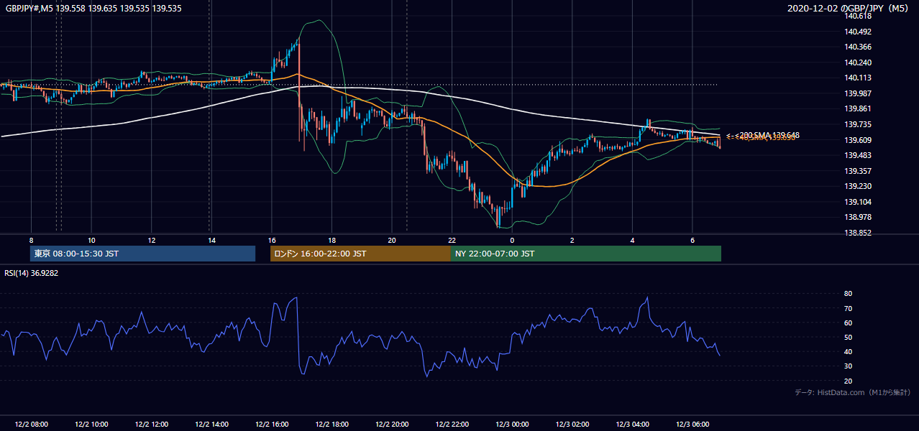Click the 12/2 22:00 date label
This screenshot has height=431, width=919.
[452, 425]
